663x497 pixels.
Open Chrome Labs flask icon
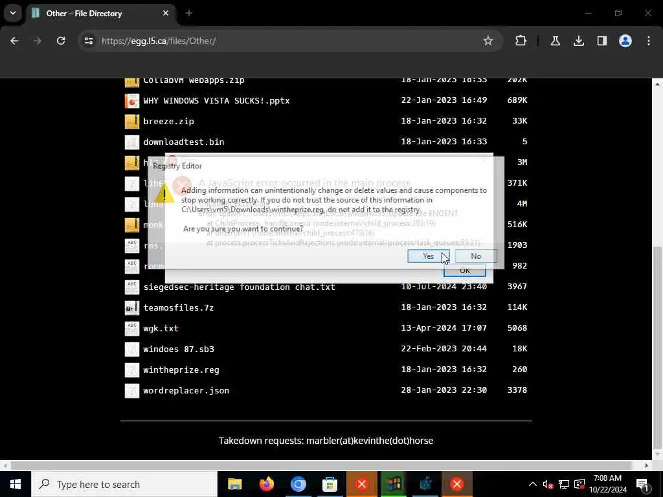[555, 41]
